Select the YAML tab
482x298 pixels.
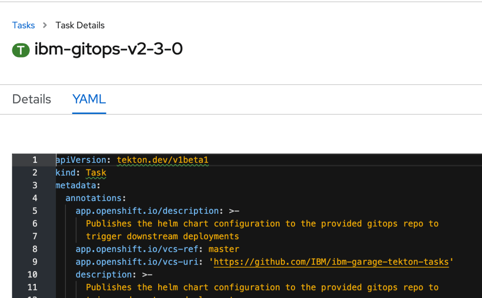pyautogui.click(x=89, y=99)
